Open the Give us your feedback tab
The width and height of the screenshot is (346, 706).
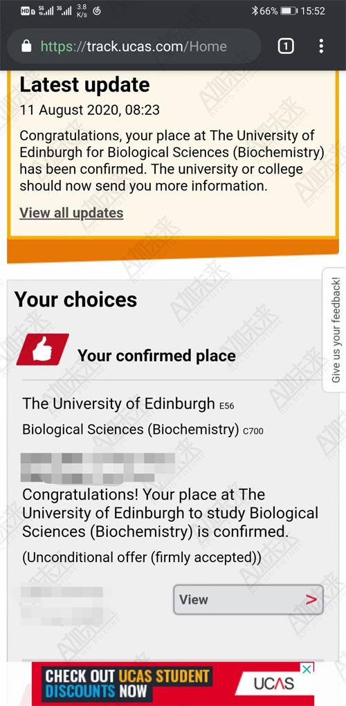coord(335,330)
